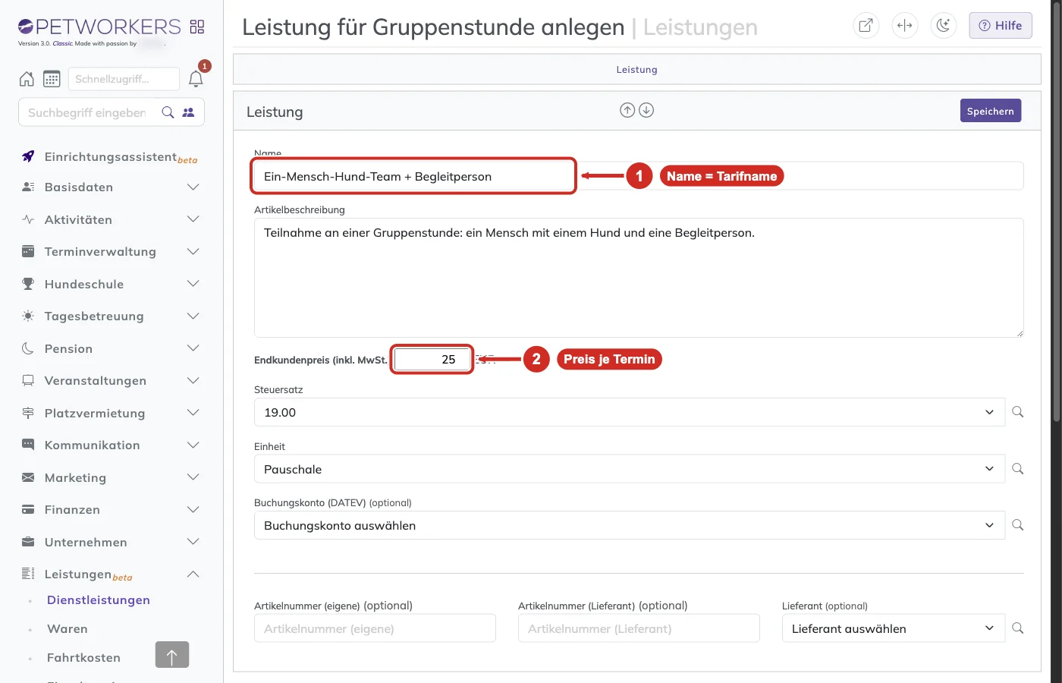The width and height of the screenshot is (1062, 683).
Task: Click into the Artikelbeschreibung text area
Action: (x=639, y=278)
